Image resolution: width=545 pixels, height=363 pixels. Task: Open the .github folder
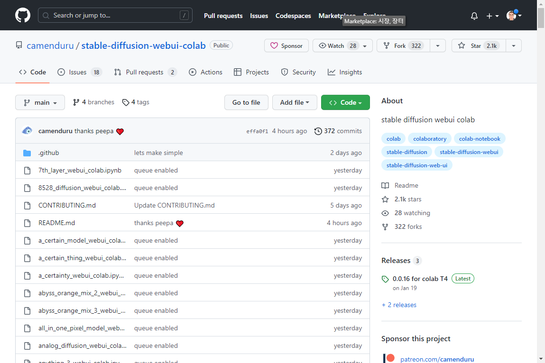tap(49, 153)
